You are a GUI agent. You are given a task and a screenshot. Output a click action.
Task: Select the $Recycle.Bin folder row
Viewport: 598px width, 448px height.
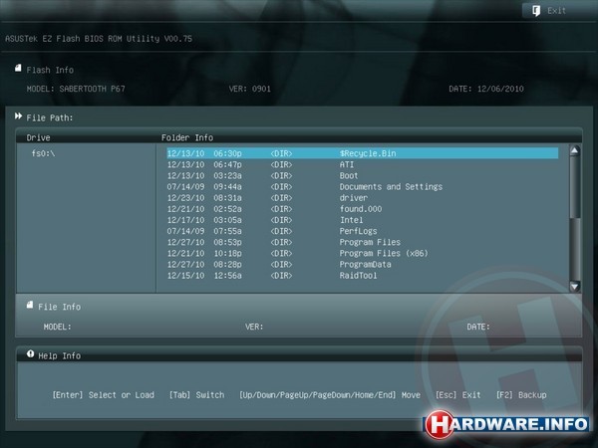(x=363, y=153)
